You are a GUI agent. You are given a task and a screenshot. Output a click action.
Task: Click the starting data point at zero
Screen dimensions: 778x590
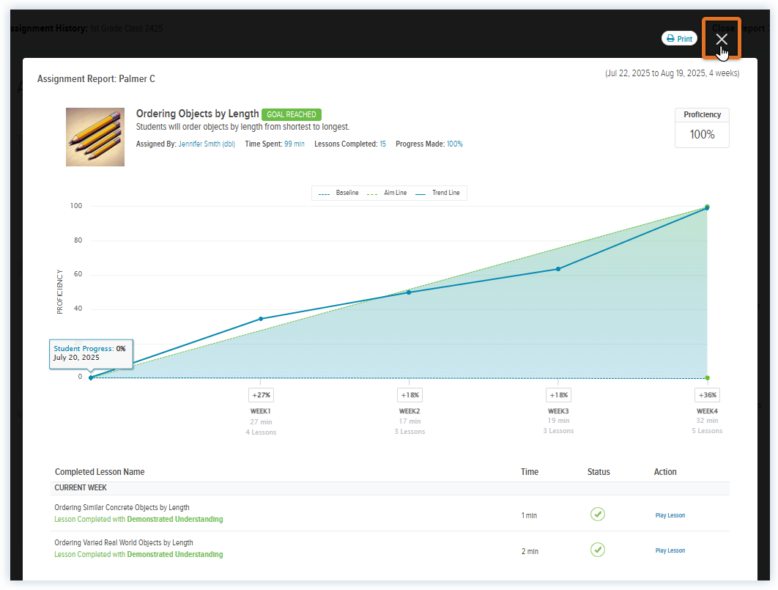pyautogui.click(x=91, y=377)
